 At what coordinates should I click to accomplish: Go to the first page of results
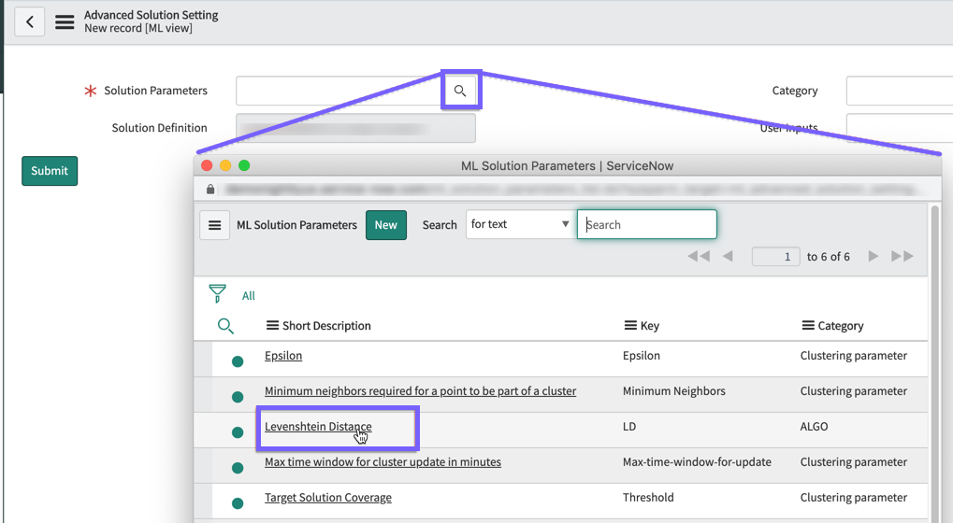coord(699,256)
